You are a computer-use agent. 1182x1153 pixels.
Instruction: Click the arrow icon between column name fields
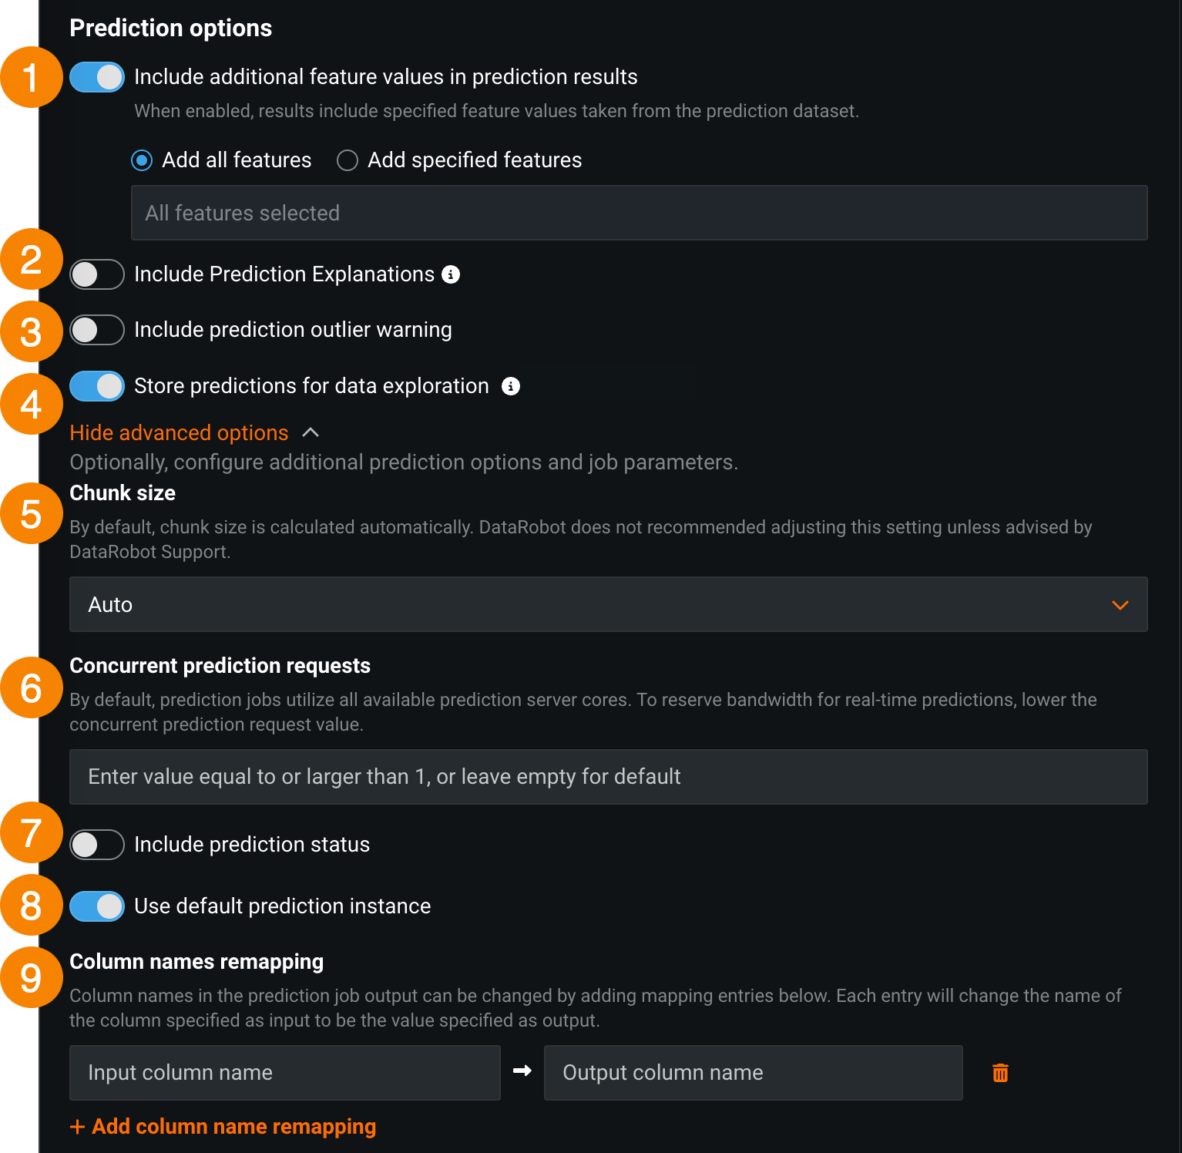522,1071
